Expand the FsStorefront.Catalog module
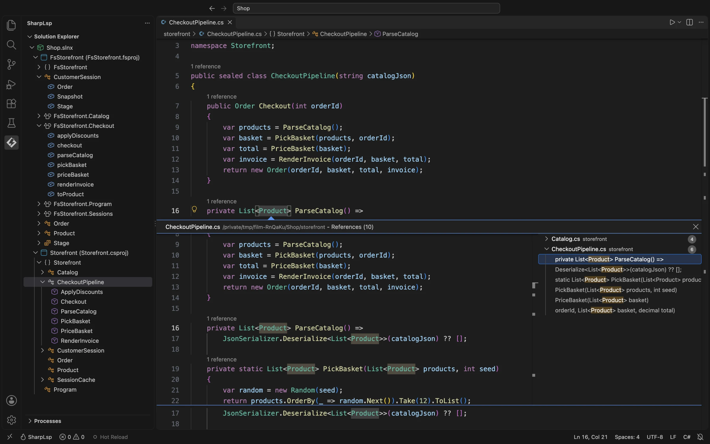This screenshot has height=444, width=710. click(39, 116)
